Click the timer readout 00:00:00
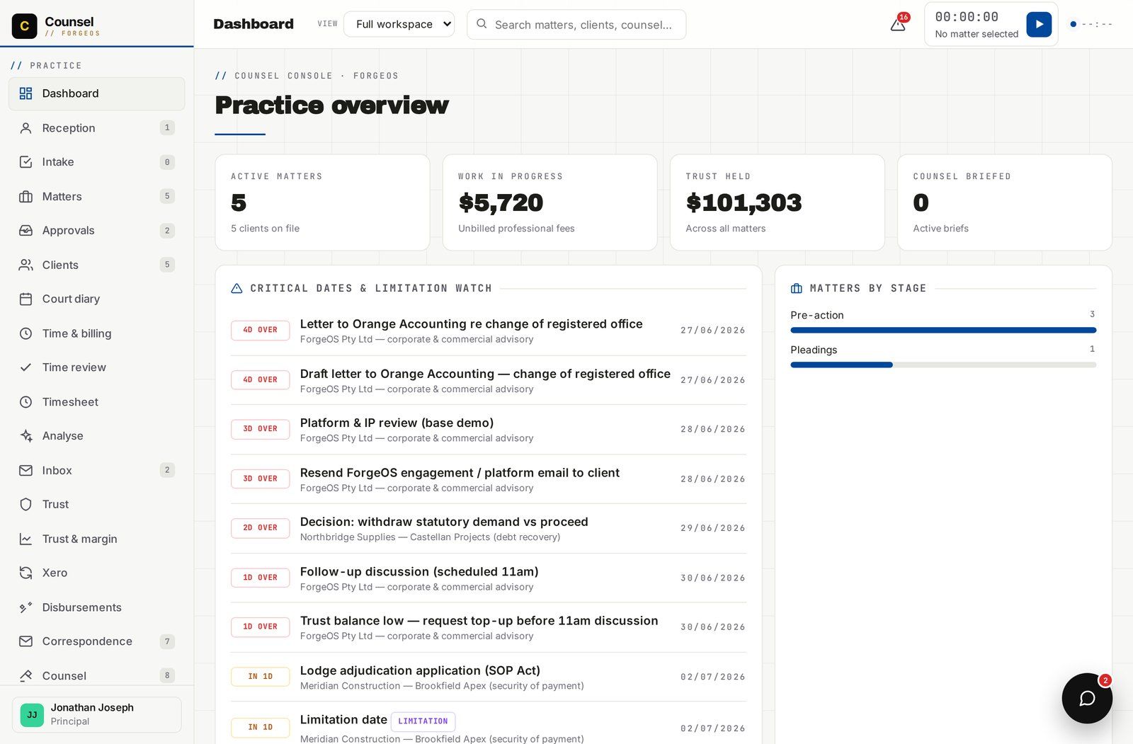The image size is (1133, 744). click(x=967, y=17)
